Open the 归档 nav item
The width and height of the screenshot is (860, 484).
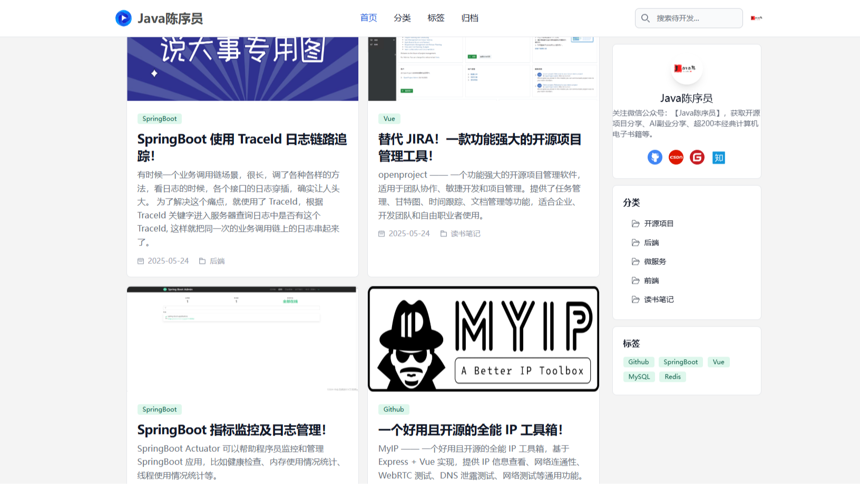(470, 18)
